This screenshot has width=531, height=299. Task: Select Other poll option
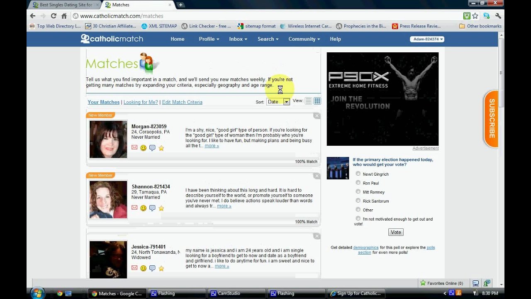coord(358,210)
